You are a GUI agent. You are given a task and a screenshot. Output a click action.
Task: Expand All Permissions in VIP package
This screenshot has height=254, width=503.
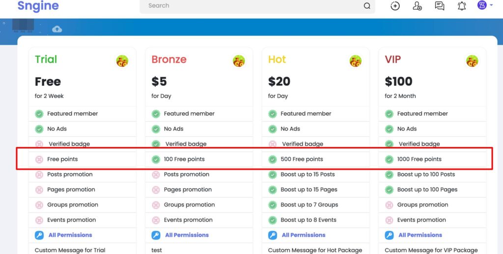[420, 235]
